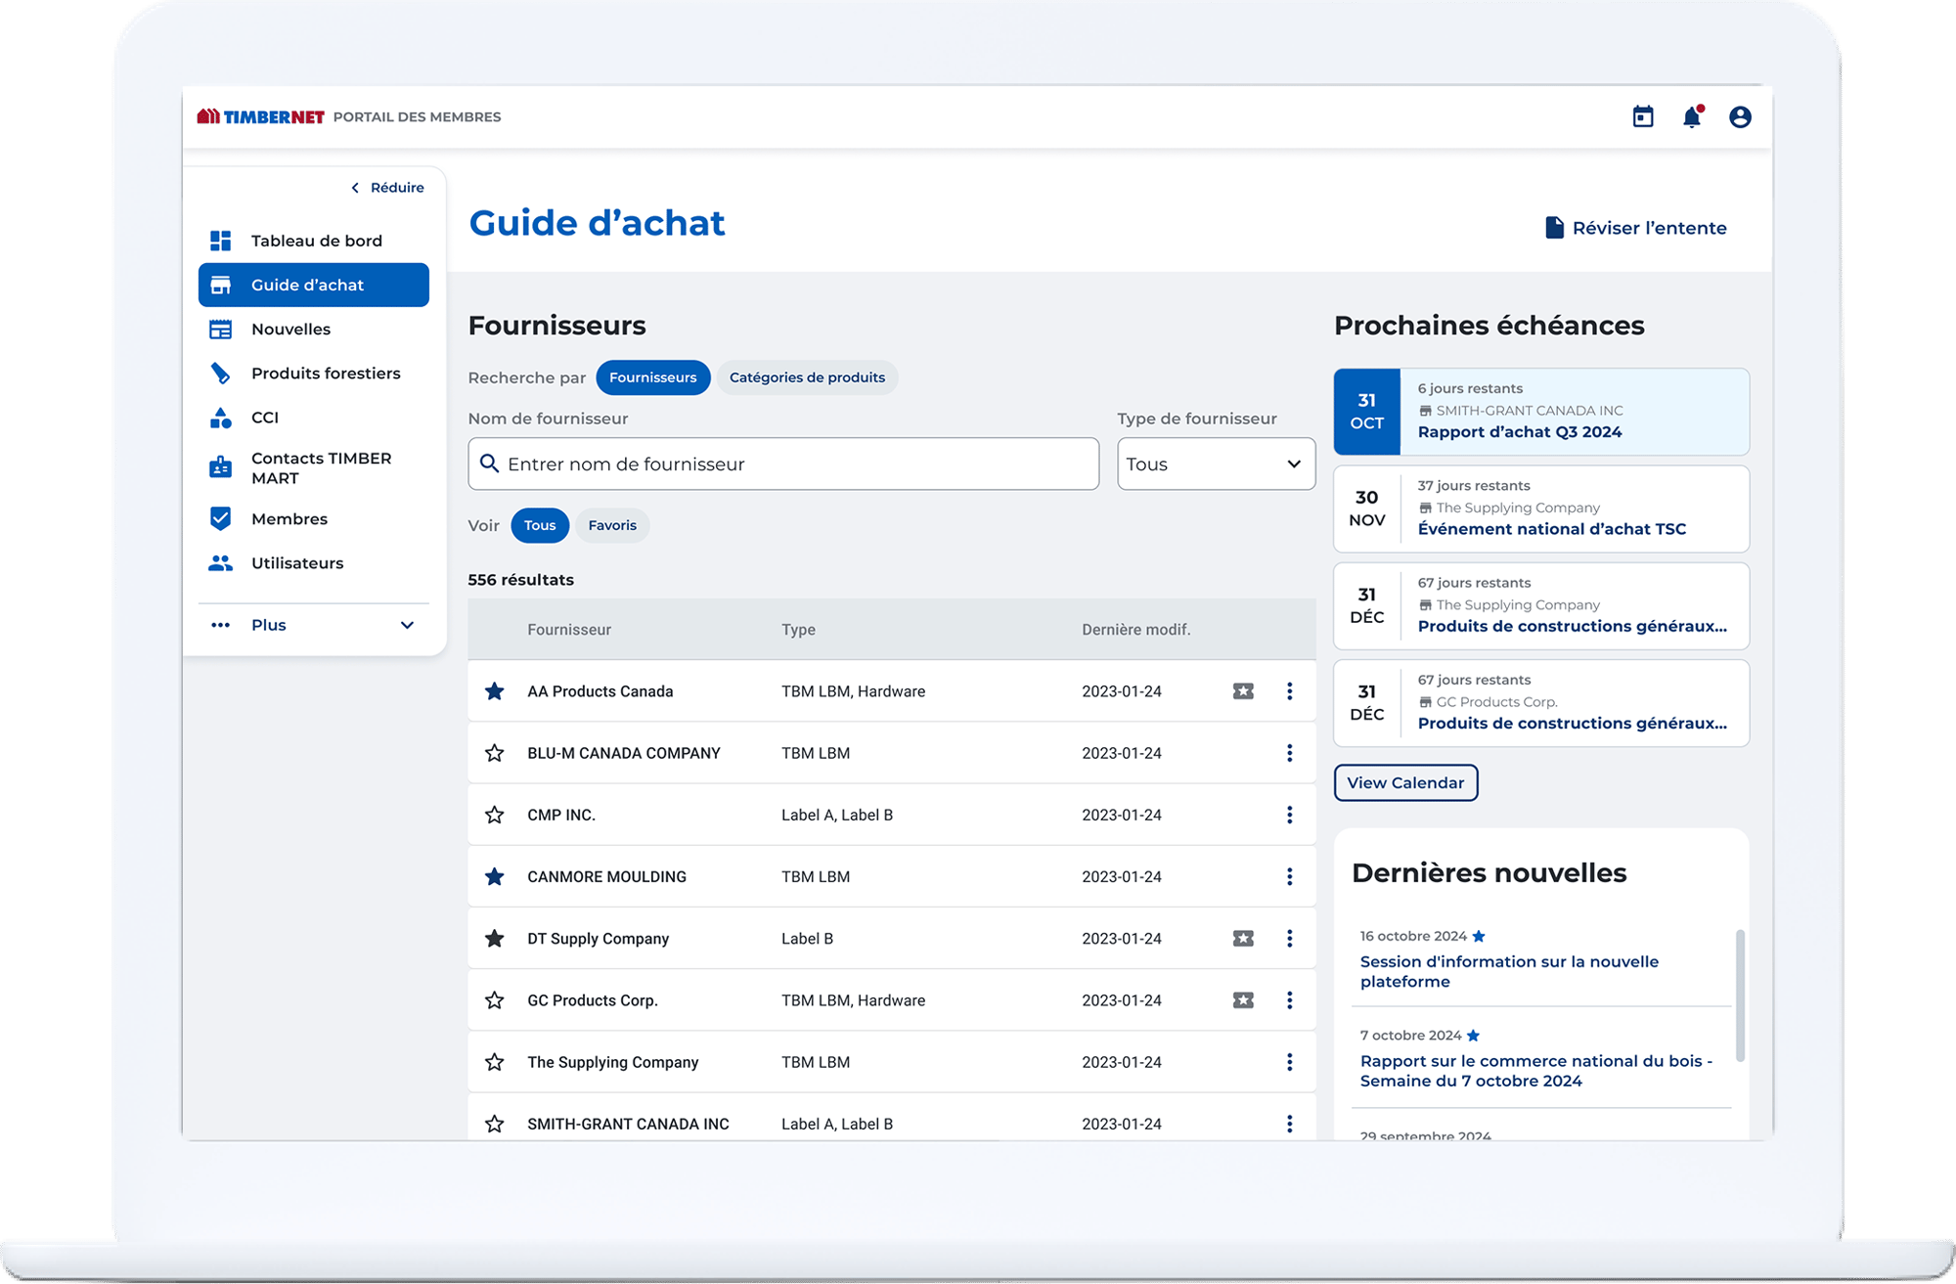Screen dimensions: 1956x1284
Task: Open the three-dot menu for GC Products Corp.
Action: (x=1290, y=1000)
